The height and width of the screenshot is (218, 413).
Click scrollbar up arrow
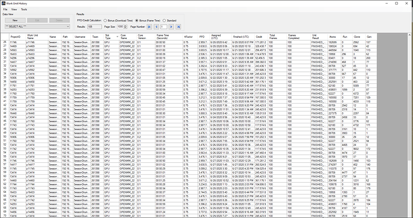pyautogui.click(x=409, y=35)
